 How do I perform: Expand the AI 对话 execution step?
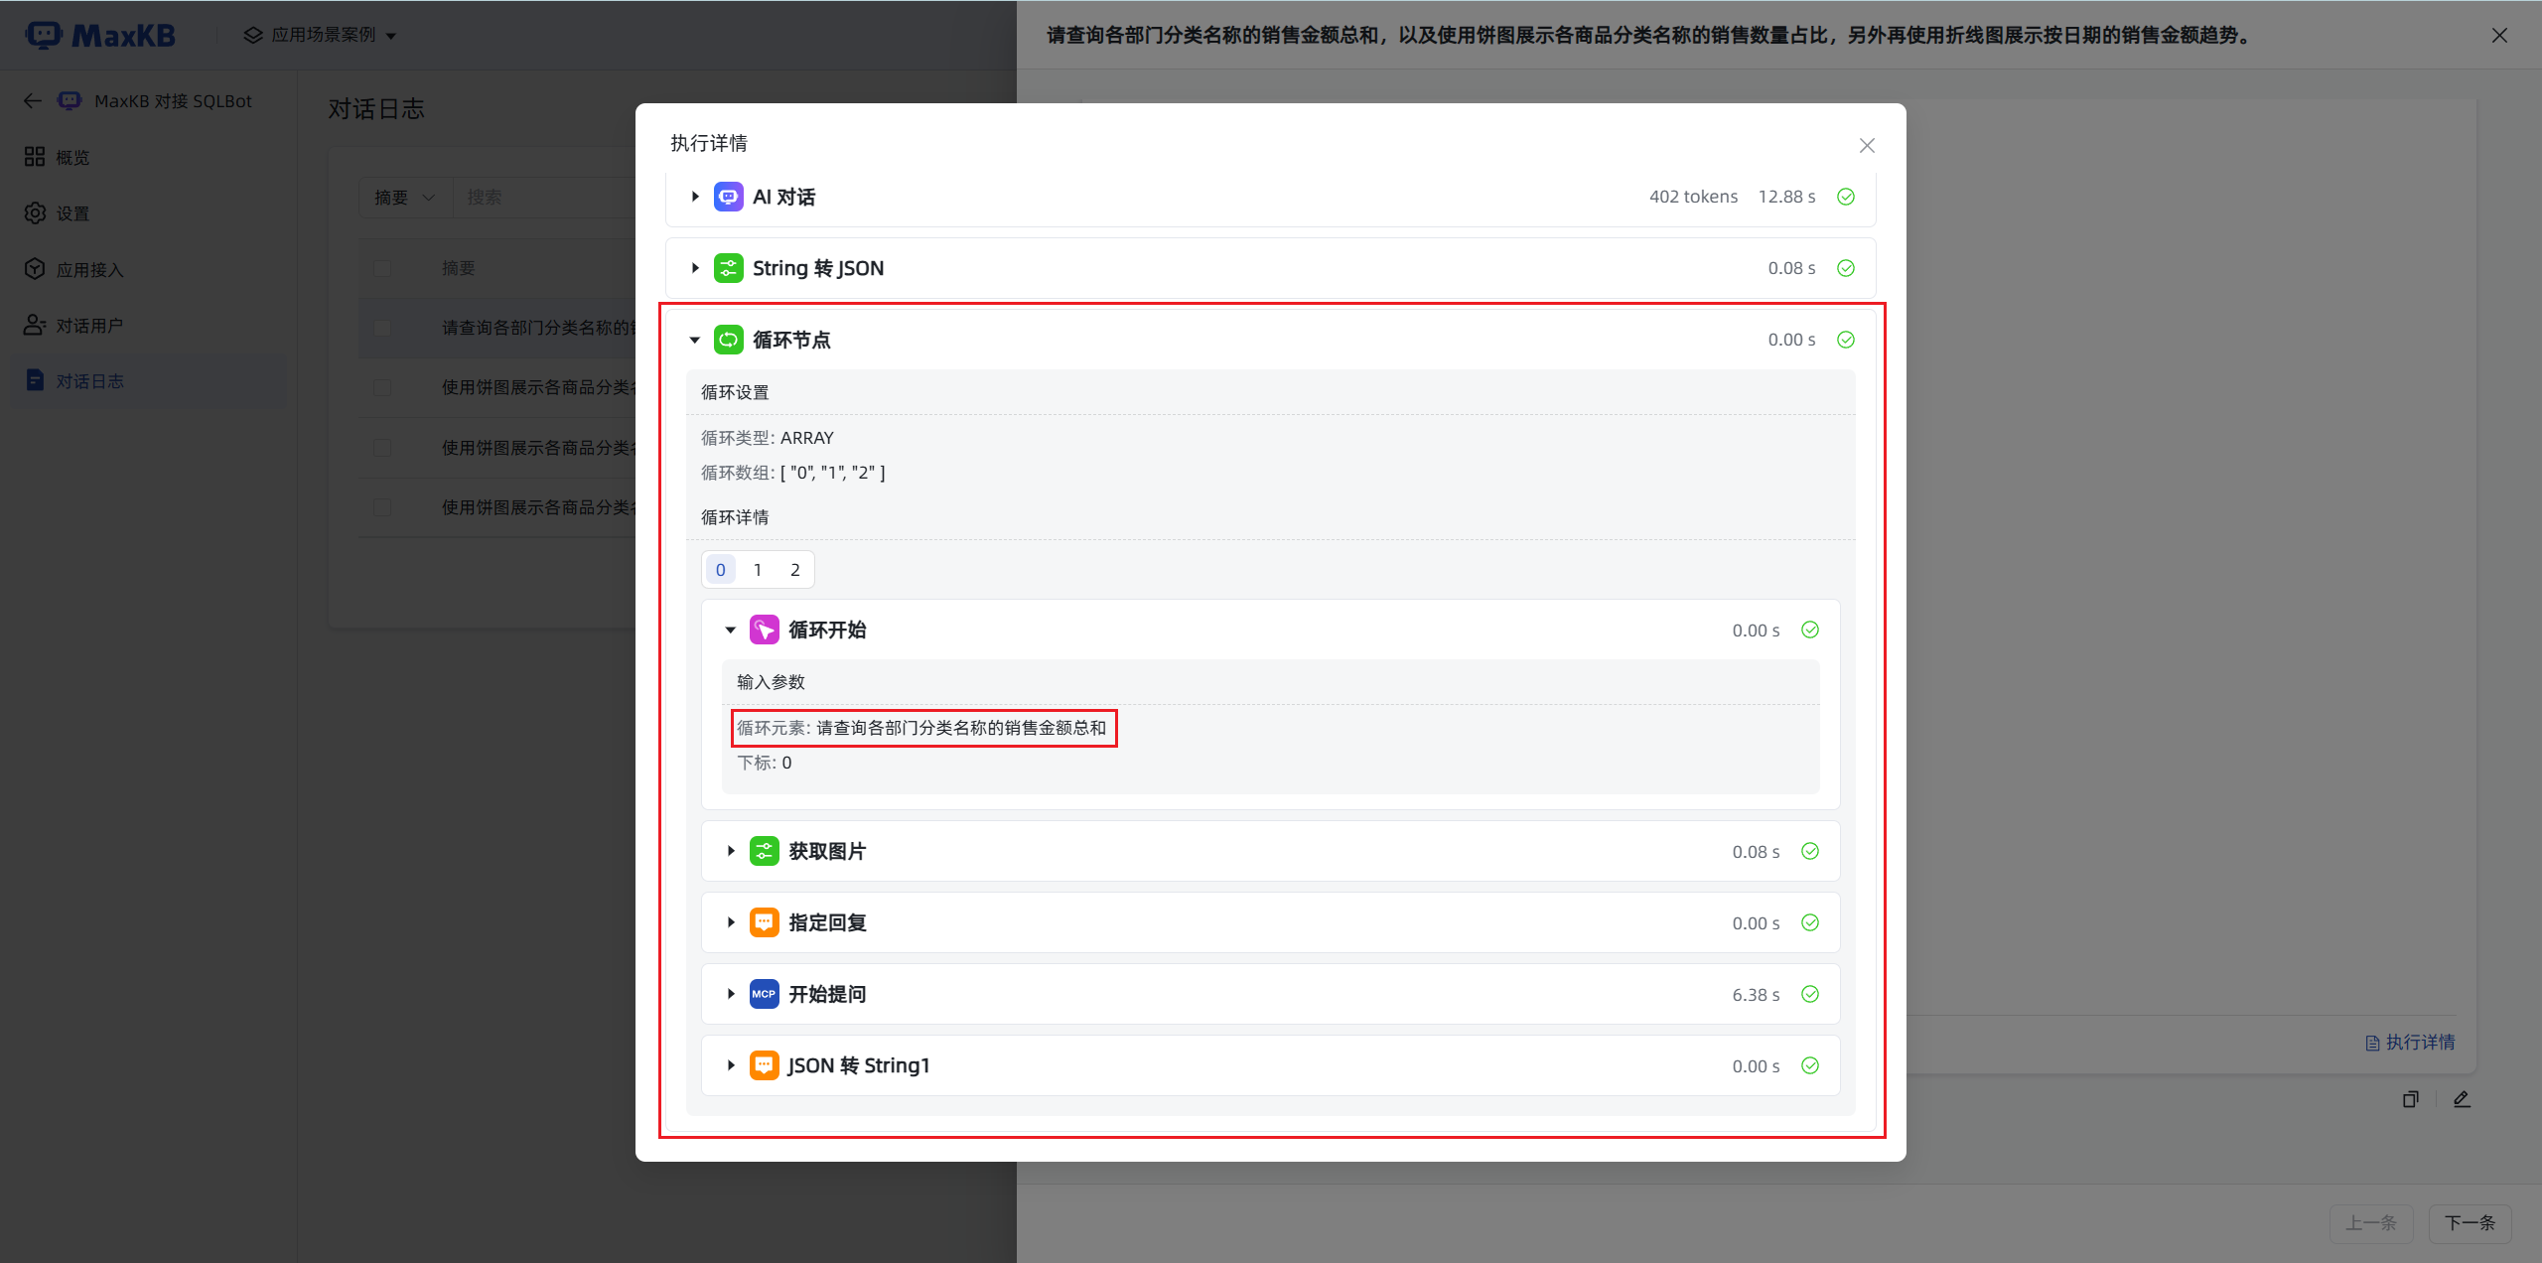pos(695,197)
